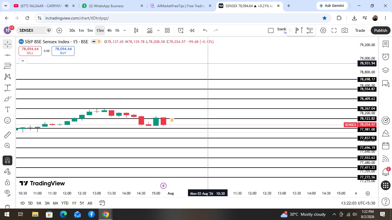Click the Trade button
392x220 pixels.
point(360,30)
